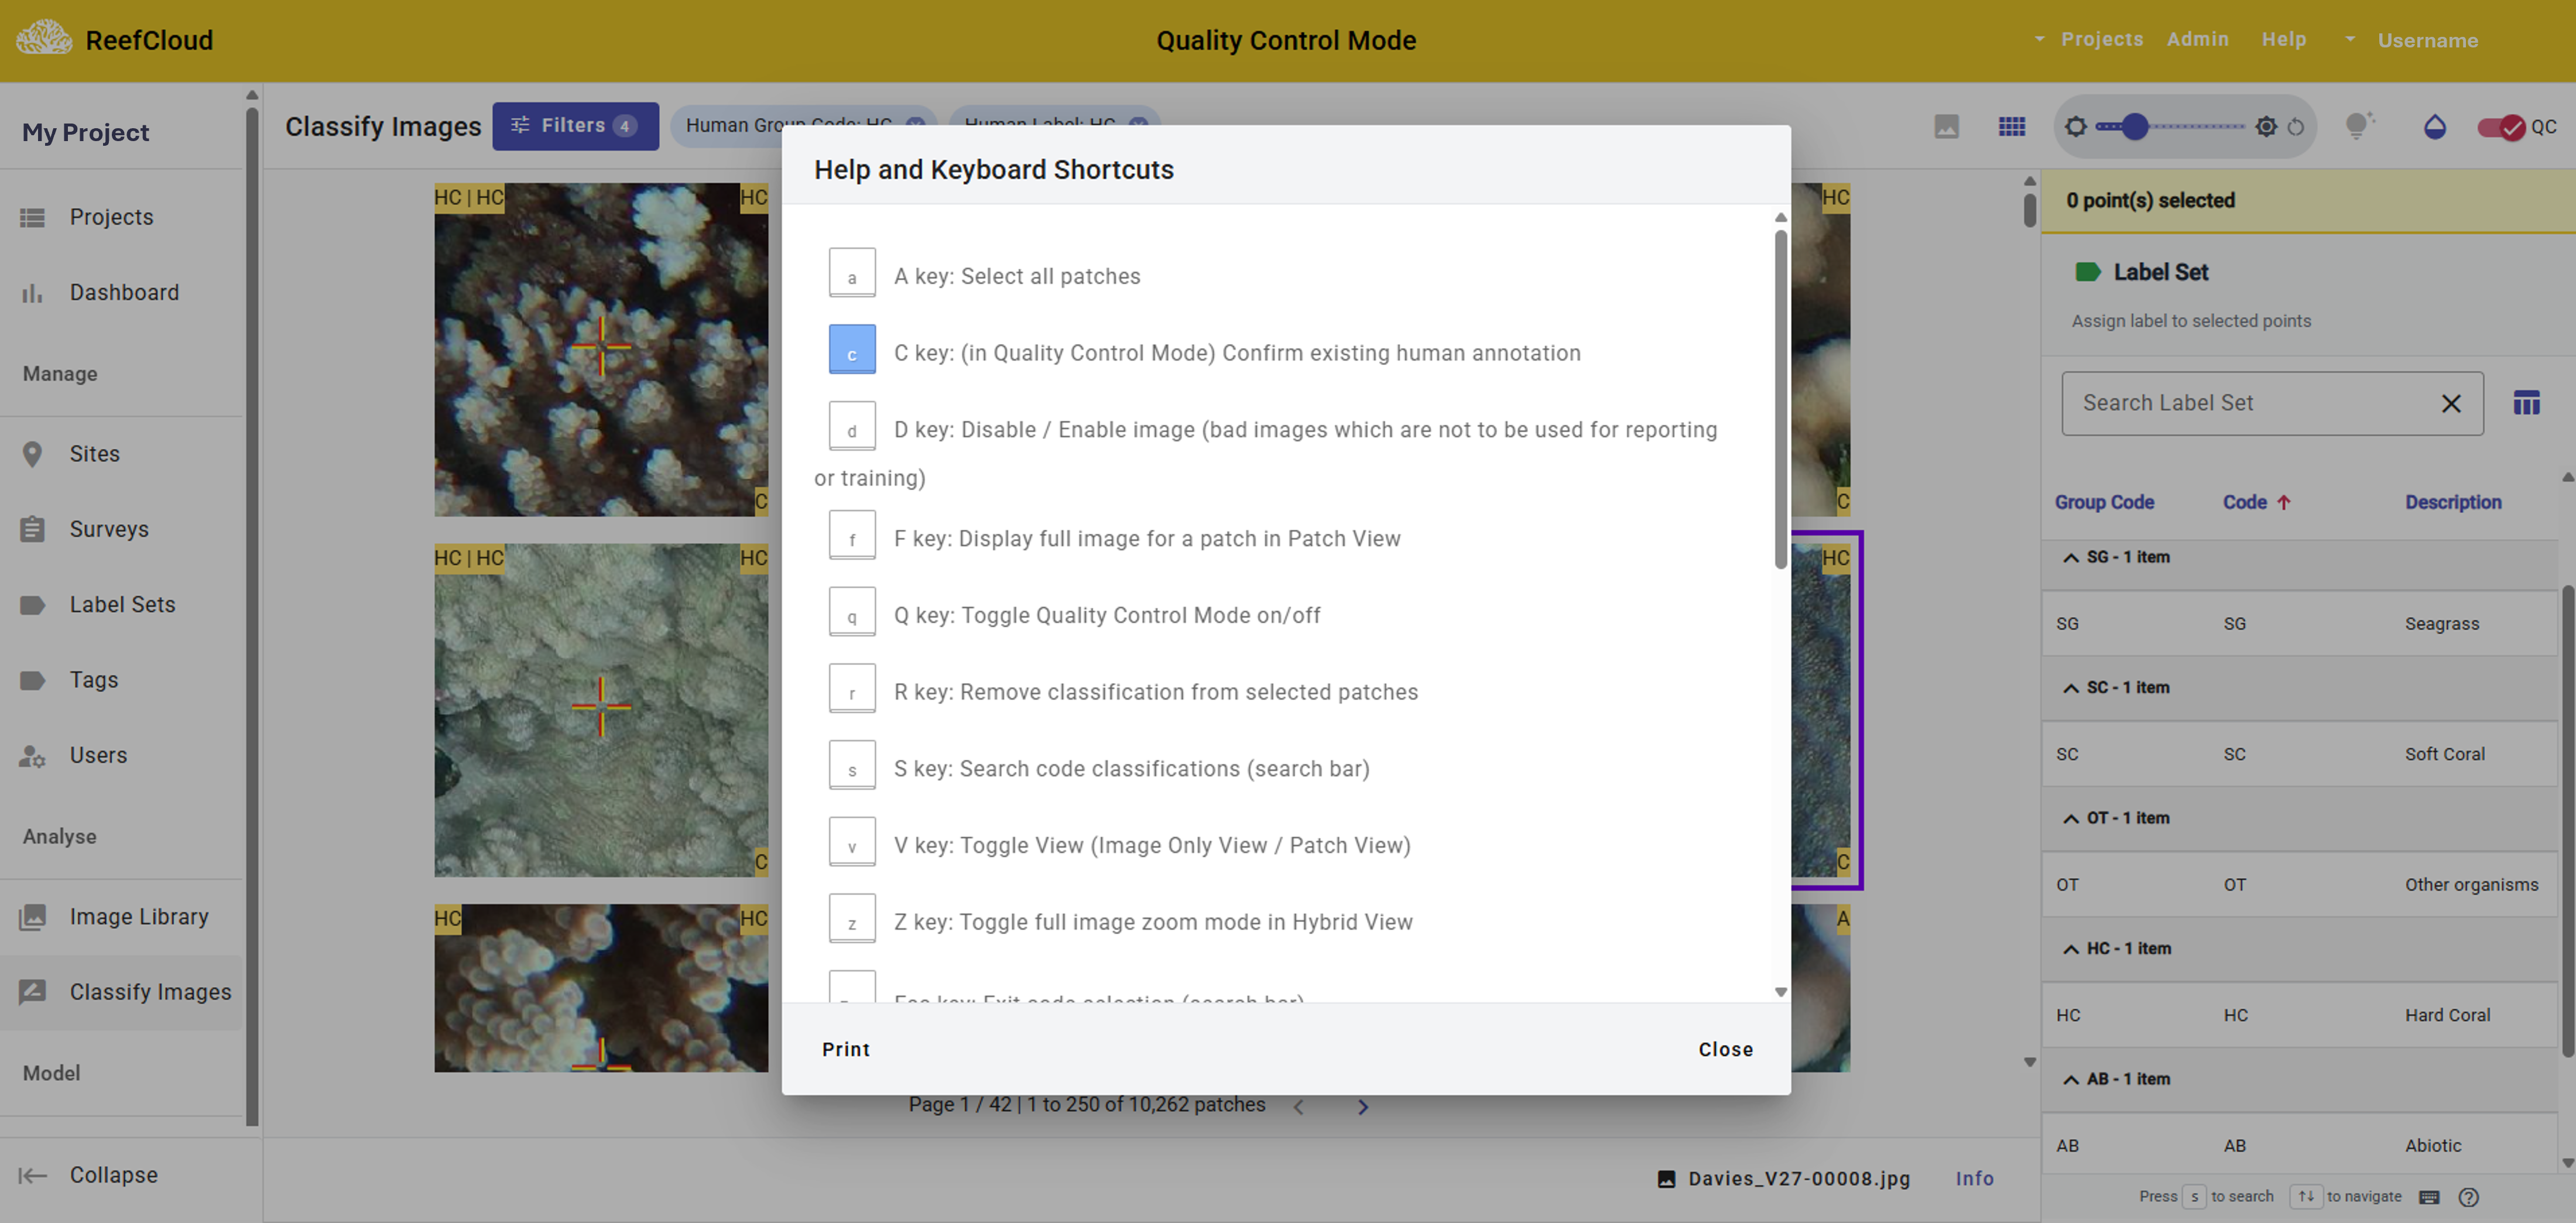This screenshot has width=2576, height=1223.
Task: Open keyboard shortcuts keyboard icon
Action: (x=2429, y=1197)
